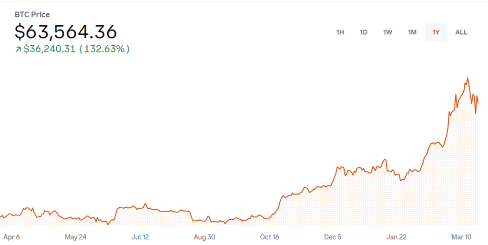Screen dimensions: 488x245
Task: Click the green upward trend arrow icon
Action: 18,49
